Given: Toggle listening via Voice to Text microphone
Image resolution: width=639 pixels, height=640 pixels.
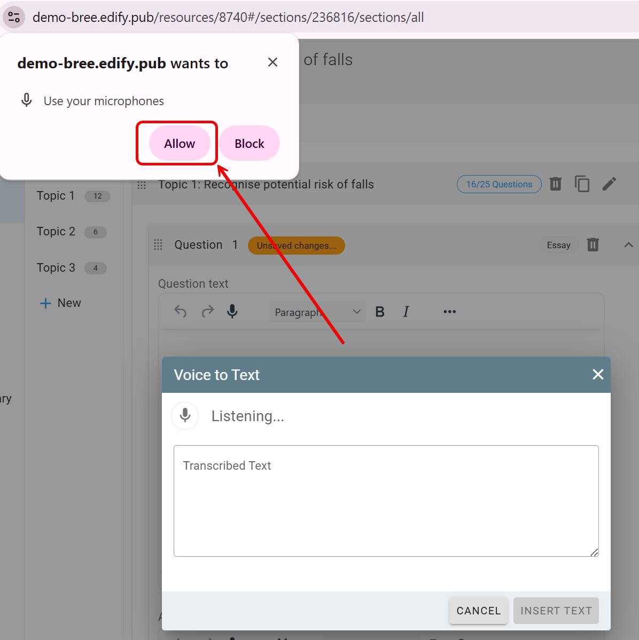Looking at the screenshot, I should point(185,416).
